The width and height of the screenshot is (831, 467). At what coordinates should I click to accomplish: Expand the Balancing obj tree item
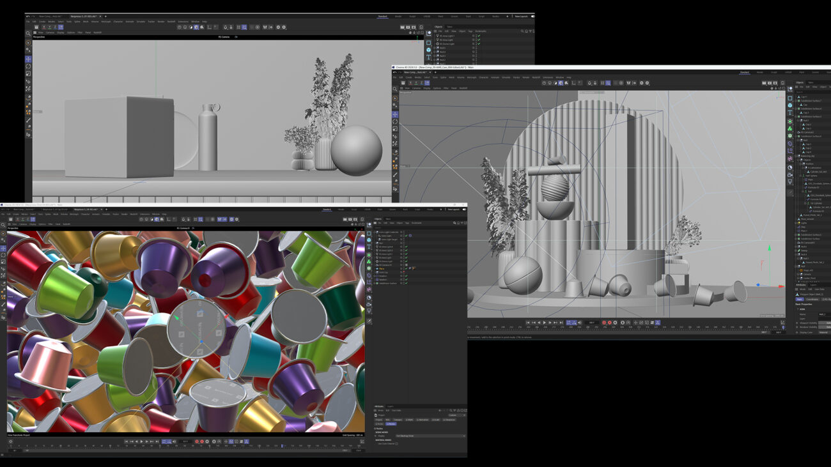(797, 156)
